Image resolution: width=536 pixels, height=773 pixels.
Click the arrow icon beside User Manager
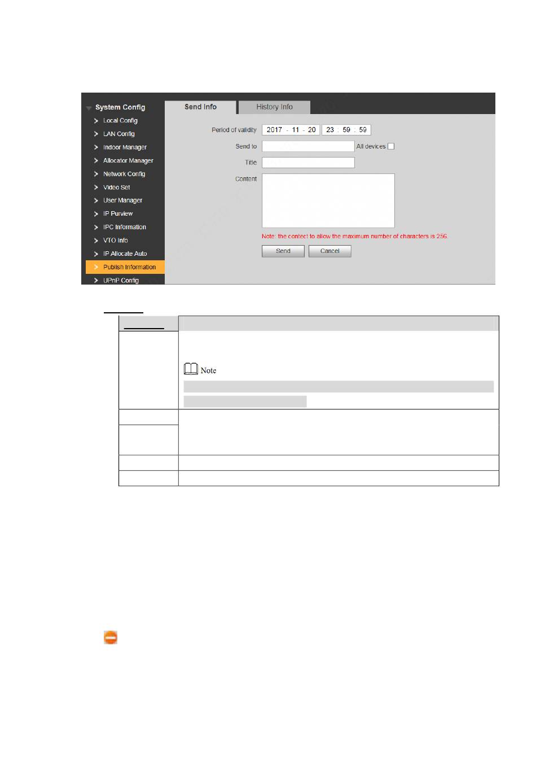point(96,200)
